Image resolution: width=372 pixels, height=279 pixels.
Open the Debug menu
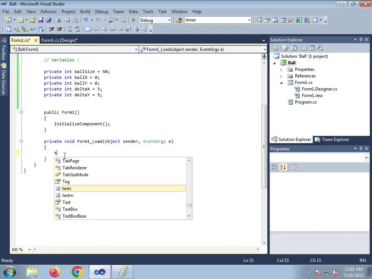click(101, 11)
